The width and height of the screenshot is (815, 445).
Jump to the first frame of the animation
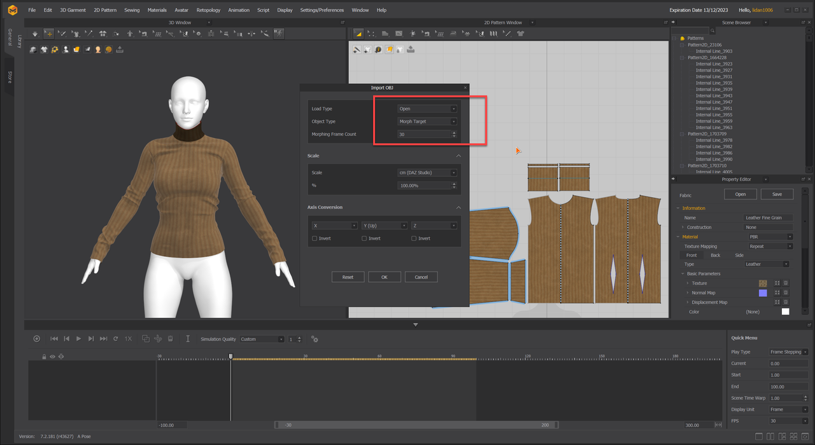pos(54,339)
